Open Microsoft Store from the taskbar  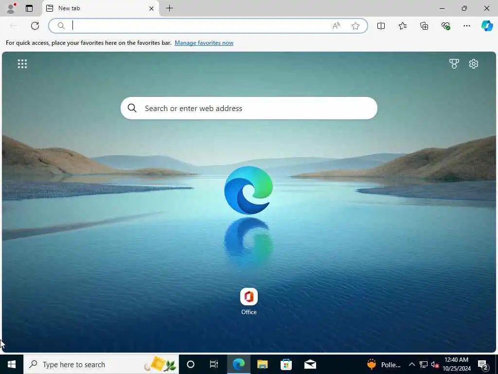tap(286, 364)
